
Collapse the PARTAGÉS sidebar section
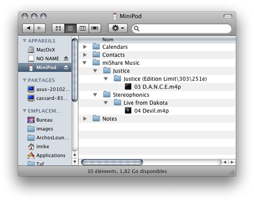click(x=24, y=80)
